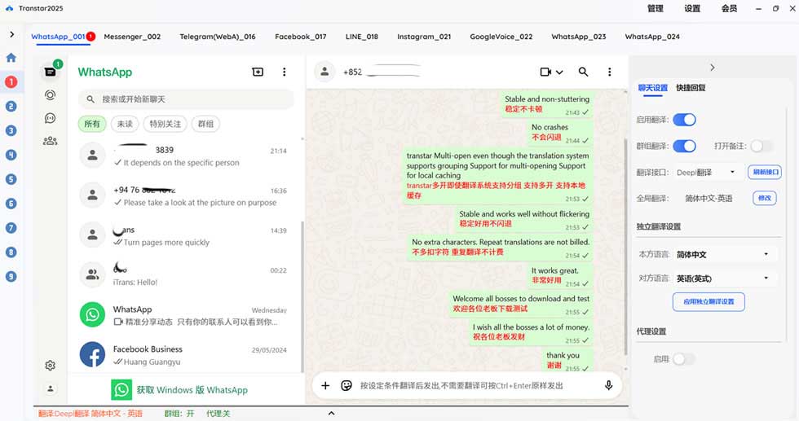799x421 pixels.
Task: Click the 搜索或开始新聊天 search field
Action: point(186,99)
